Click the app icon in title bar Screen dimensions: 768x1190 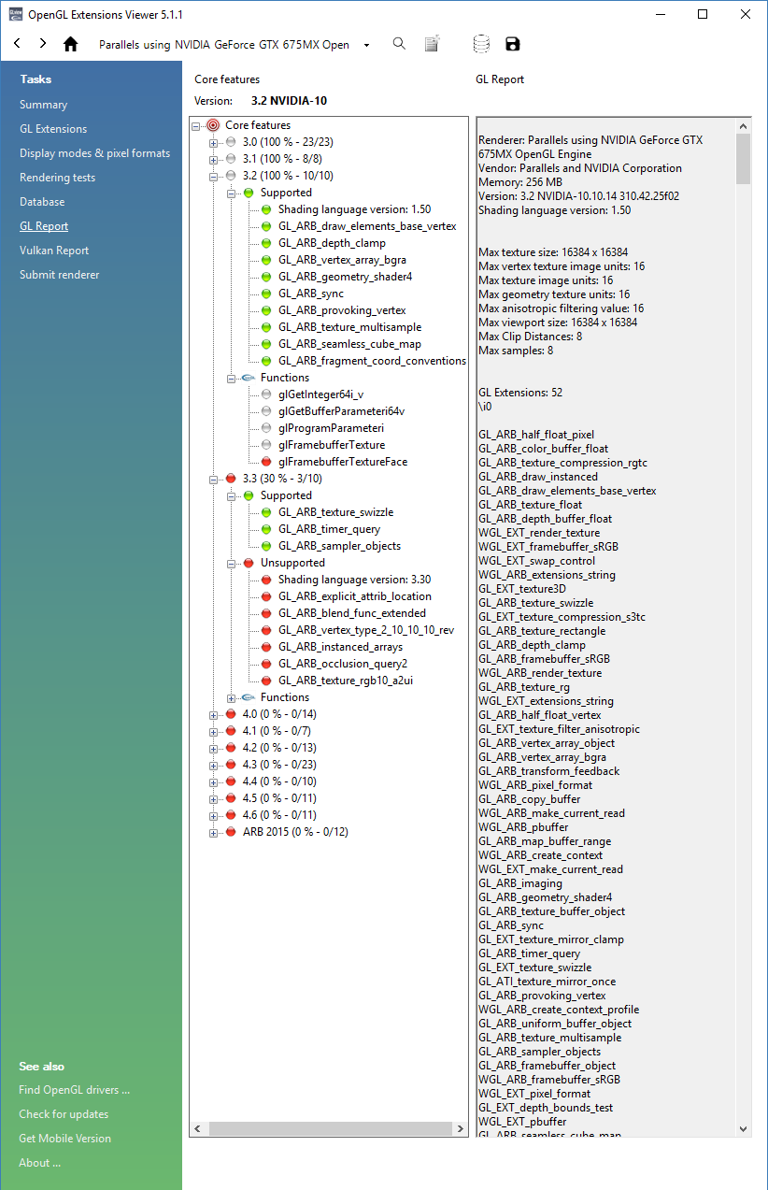pyautogui.click(x=16, y=14)
